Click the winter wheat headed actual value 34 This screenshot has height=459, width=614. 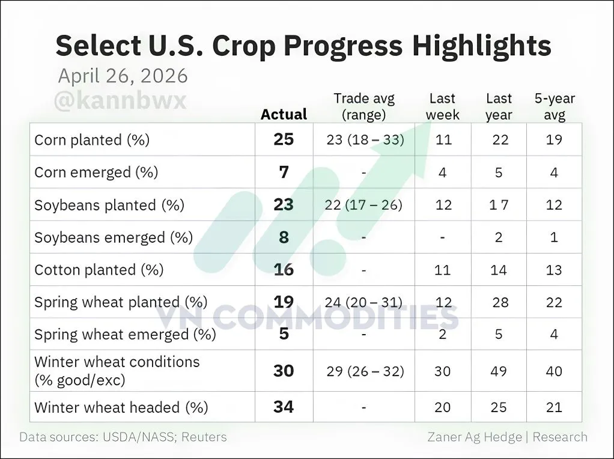284,407
